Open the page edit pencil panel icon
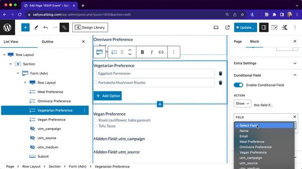Screen dimensions: 302x169 click(274, 27)
